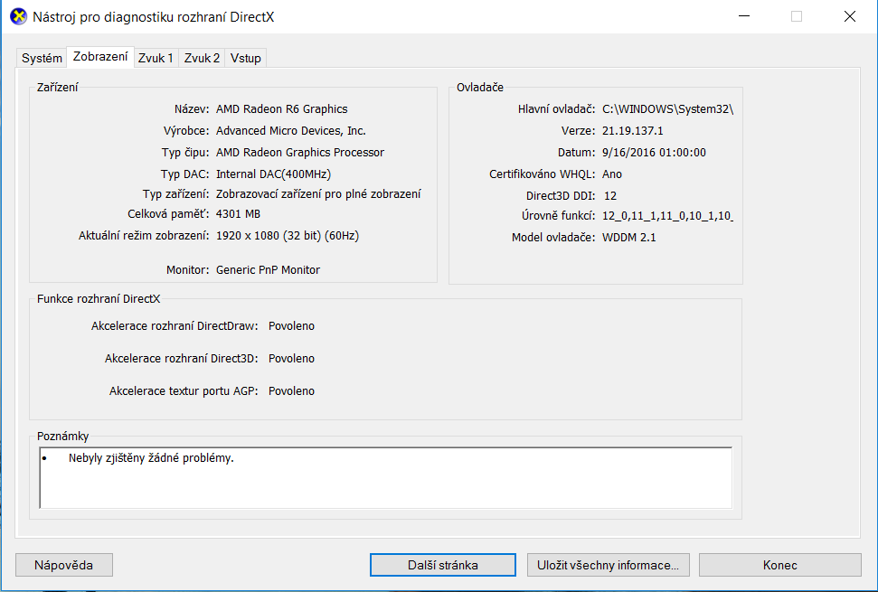The image size is (878, 592).
Task: Click the Další stránka button
Action: coord(442,565)
